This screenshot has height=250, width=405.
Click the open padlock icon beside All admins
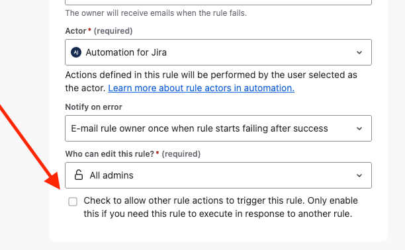[x=79, y=175]
